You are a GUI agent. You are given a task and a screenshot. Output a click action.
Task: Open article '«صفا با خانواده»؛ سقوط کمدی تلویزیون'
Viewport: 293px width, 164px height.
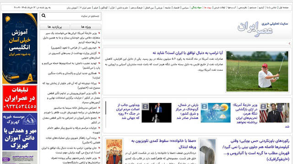click(164, 144)
